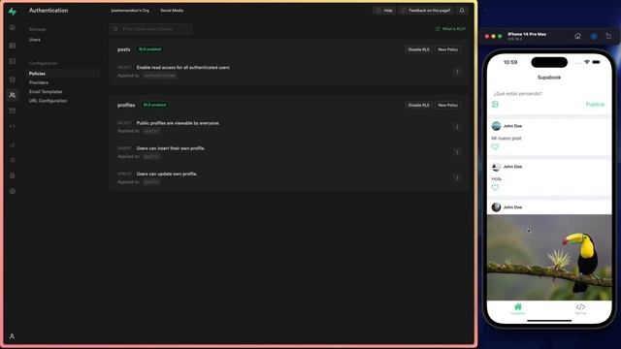
Task: Tap the Supabook home tab icon
Action: (517, 308)
